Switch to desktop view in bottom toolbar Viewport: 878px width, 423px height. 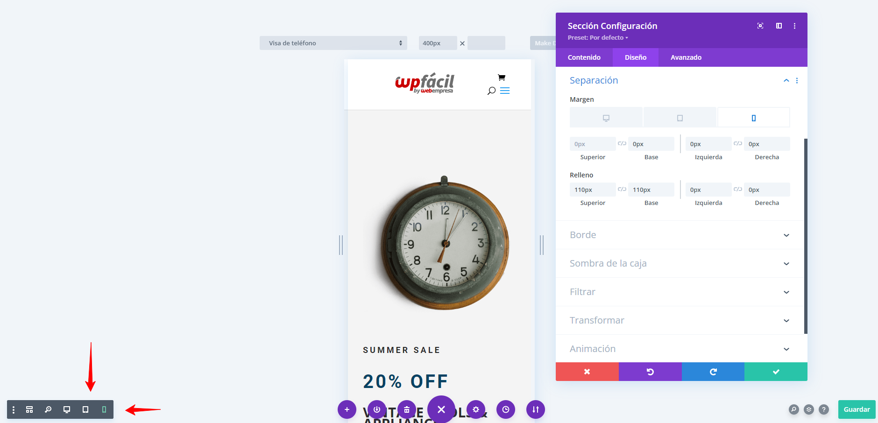coord(67,409)
